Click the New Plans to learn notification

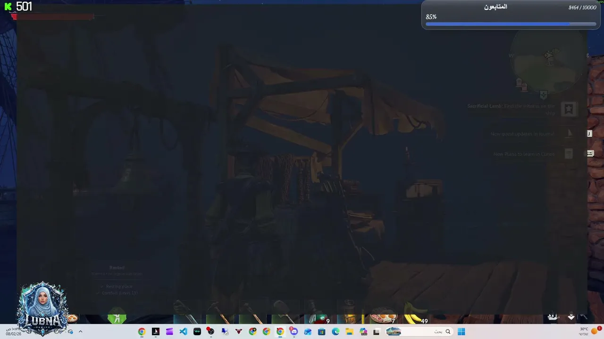tap(524, 154)
